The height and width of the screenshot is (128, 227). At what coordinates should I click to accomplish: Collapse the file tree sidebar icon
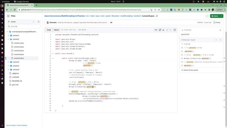8,16
